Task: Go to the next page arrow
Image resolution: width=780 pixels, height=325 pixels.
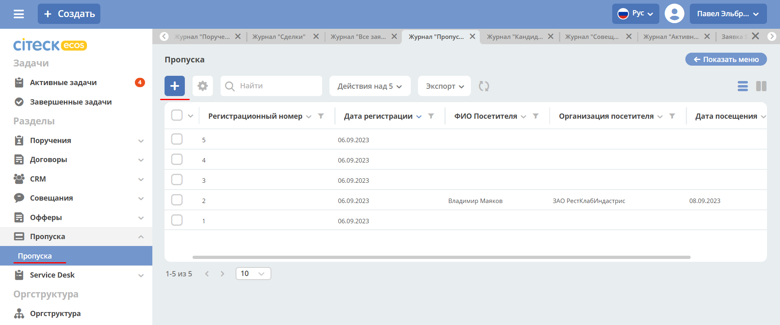Action: (x=222, y=274)
